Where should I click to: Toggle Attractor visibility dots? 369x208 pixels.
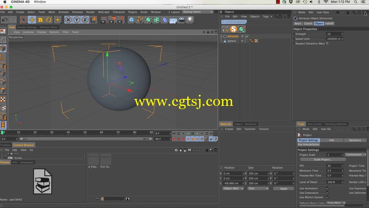coord(245,37)
